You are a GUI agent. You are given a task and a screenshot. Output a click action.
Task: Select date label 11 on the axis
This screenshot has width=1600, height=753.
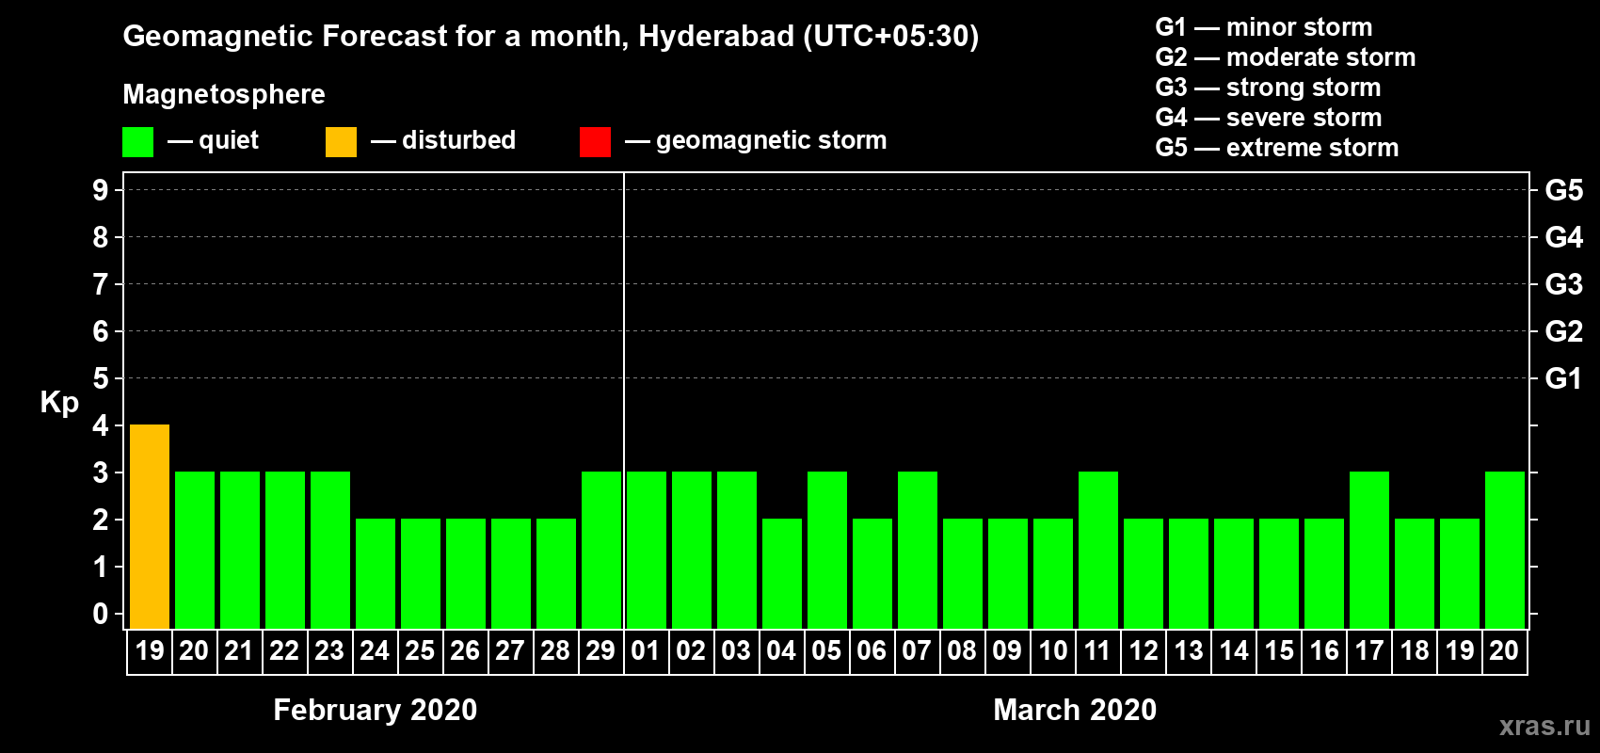1097,650
